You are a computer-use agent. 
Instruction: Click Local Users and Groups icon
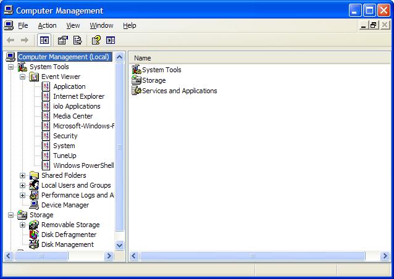[x=34, y=185]
